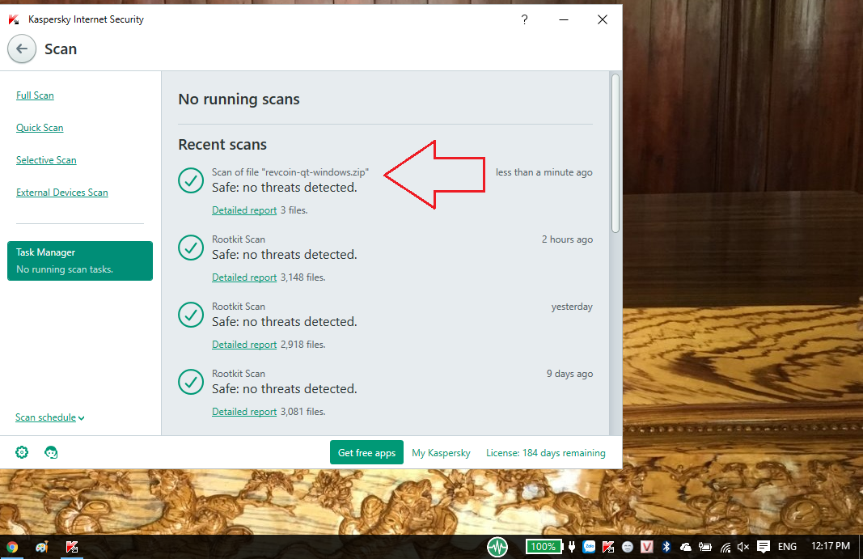
Task: Open the Paint app from the taskbar
Action: pyautogui.click(x=42, y=547)
